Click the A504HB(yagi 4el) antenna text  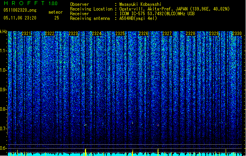pyautogui.click(x=138, y=18)
